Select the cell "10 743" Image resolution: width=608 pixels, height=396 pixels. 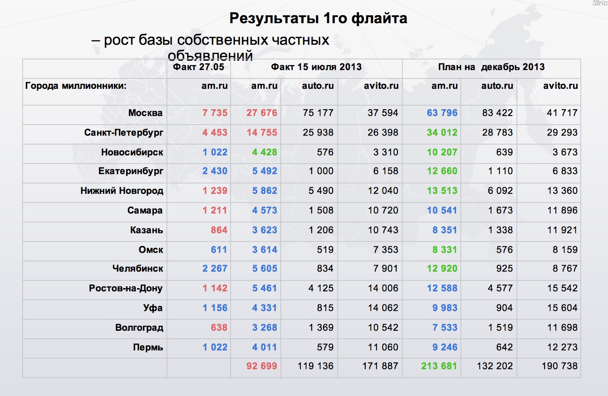tap(383, 230)
